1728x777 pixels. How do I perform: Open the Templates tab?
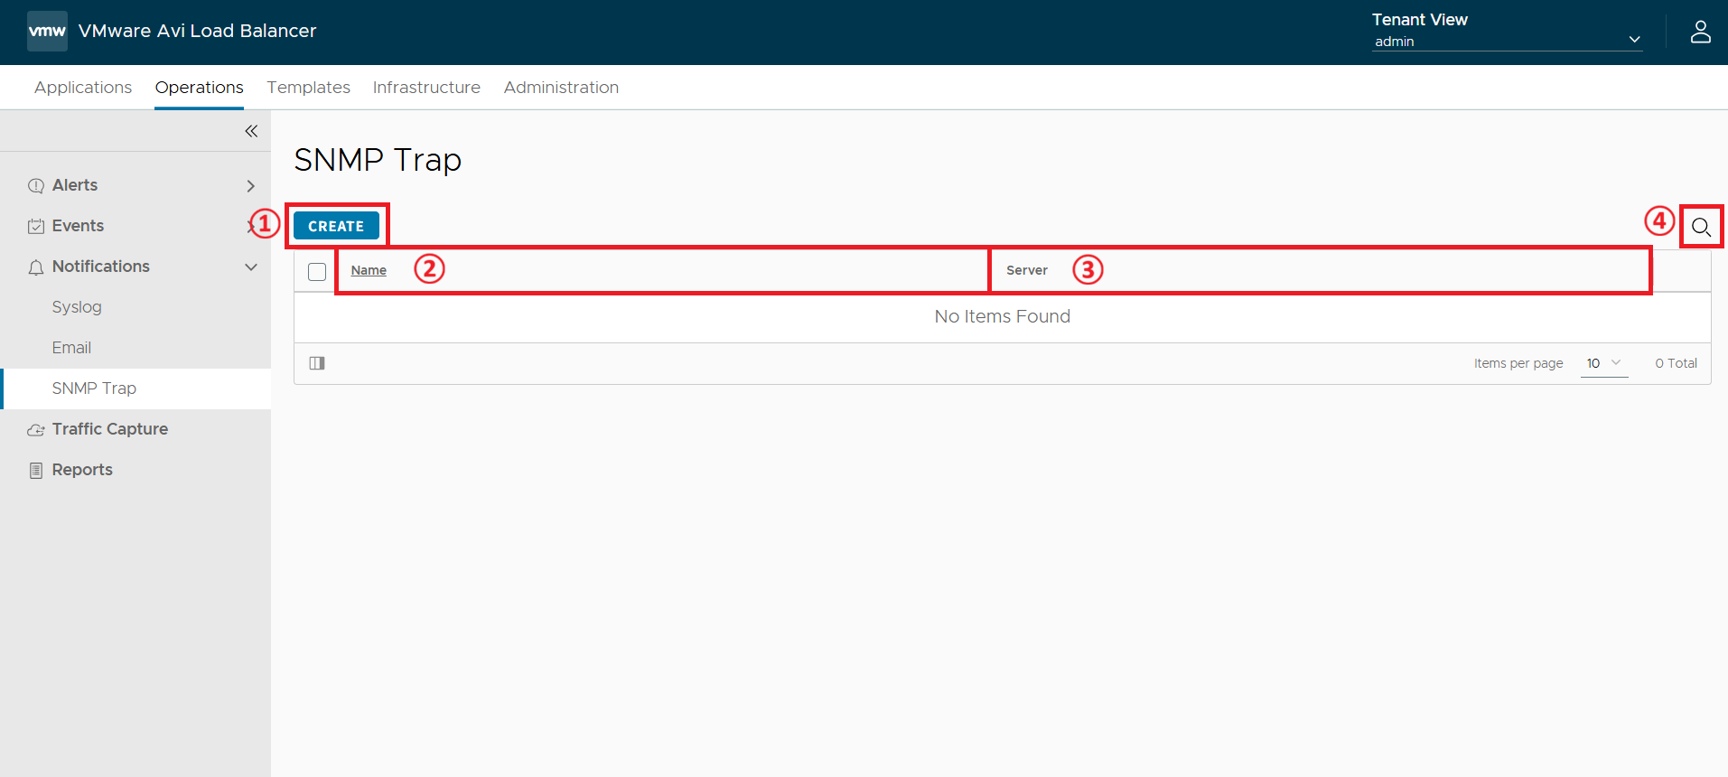308,88
